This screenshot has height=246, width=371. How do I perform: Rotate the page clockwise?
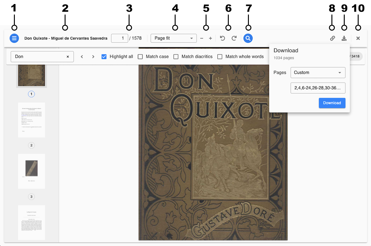pos(234,38)
